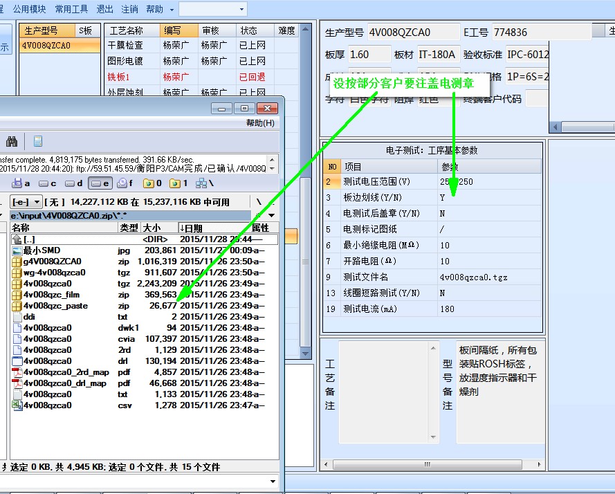Open the drive selector [-e-] dropdown

pos(26,202)
